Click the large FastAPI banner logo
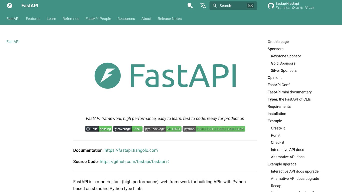 [x=165, y=76]
